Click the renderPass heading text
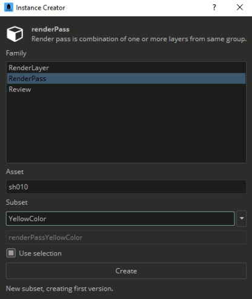This screenshot has height=299, width=252. tap(50, 30)
